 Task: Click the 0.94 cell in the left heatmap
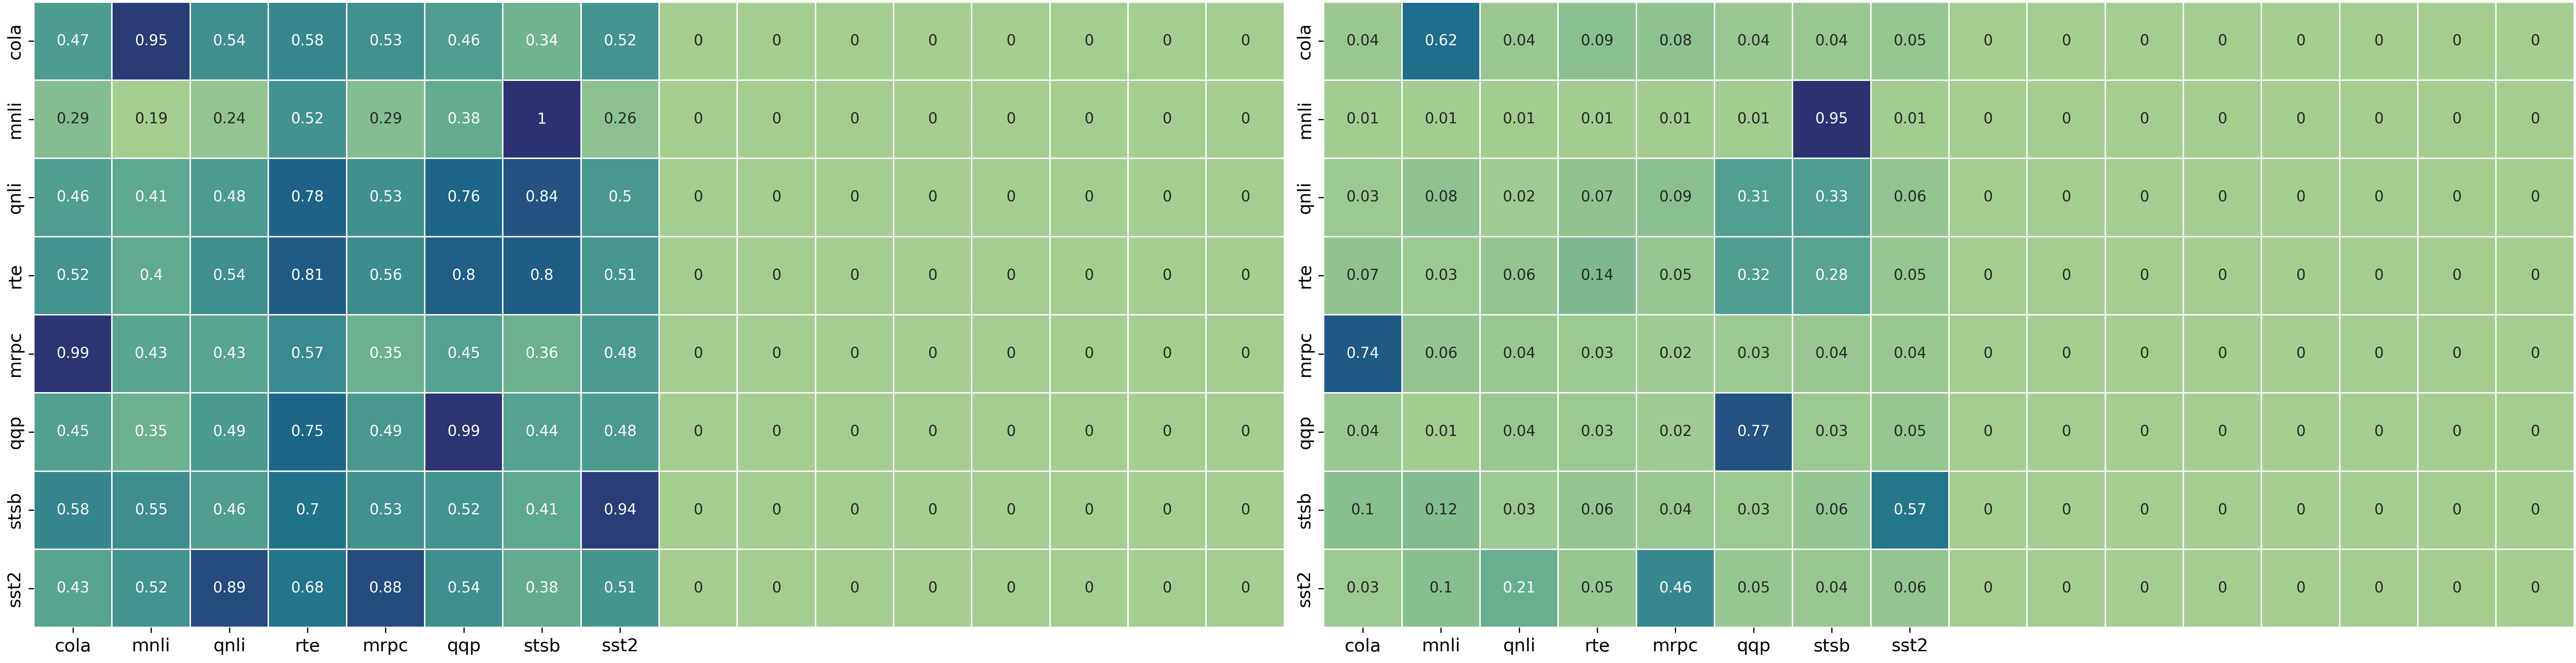coord(620,509)
